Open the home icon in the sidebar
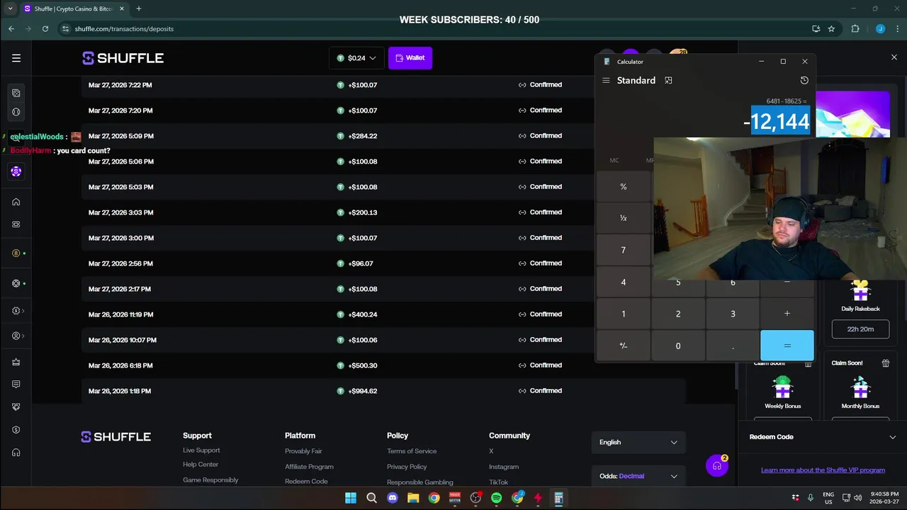 point(16,202)
